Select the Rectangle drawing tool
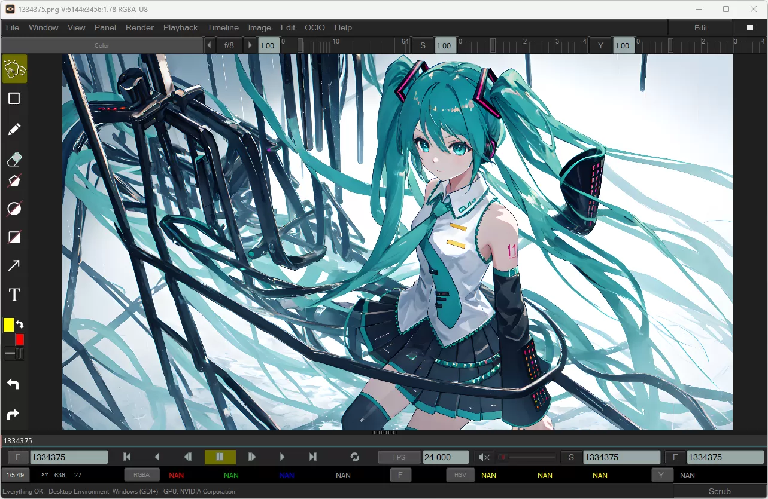Viewport: 768px width, 499px height. 14,98
